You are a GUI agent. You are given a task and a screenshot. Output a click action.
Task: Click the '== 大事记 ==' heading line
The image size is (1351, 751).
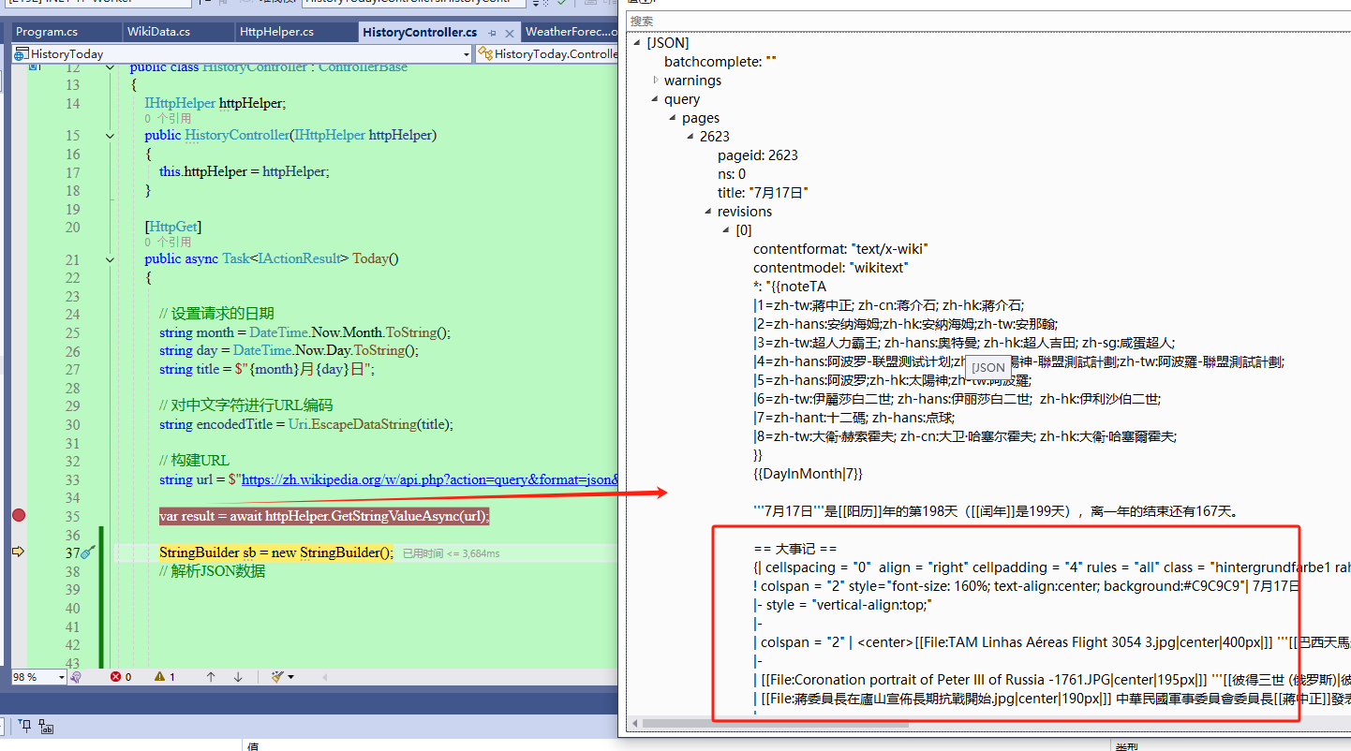pos(795,549)
